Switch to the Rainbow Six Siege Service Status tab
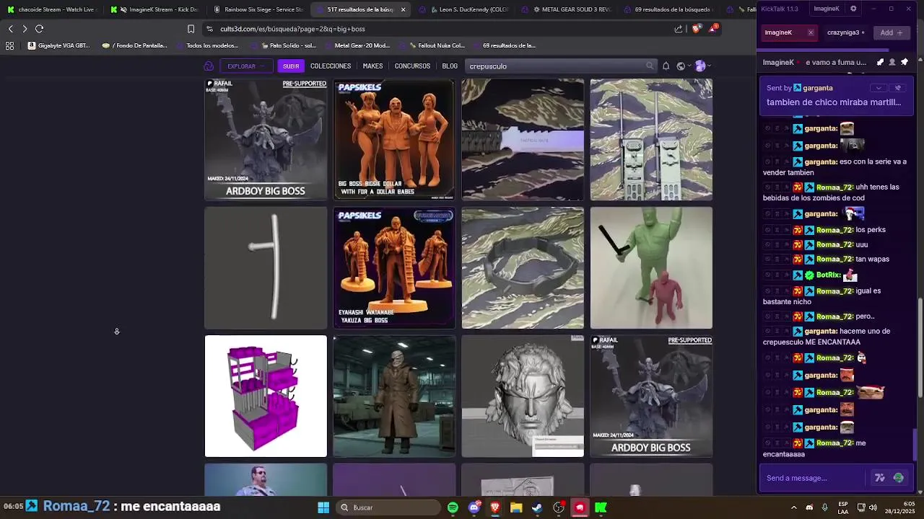The width and height of the screenshot is (924, 519). coord(258,9)
